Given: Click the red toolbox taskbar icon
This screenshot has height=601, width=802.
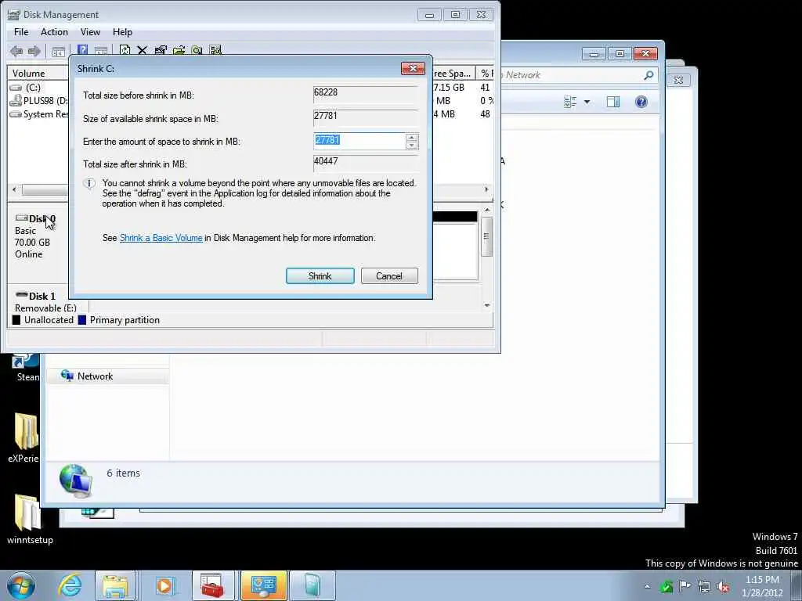Looking at the screenshot, I should 213,585.
